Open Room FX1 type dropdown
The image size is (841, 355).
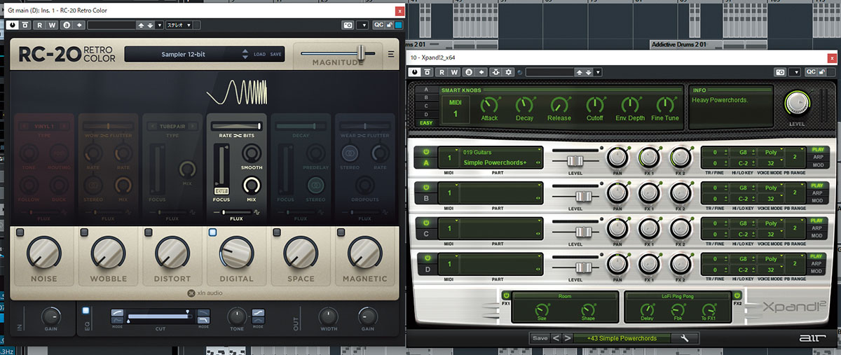click(565, 296)
